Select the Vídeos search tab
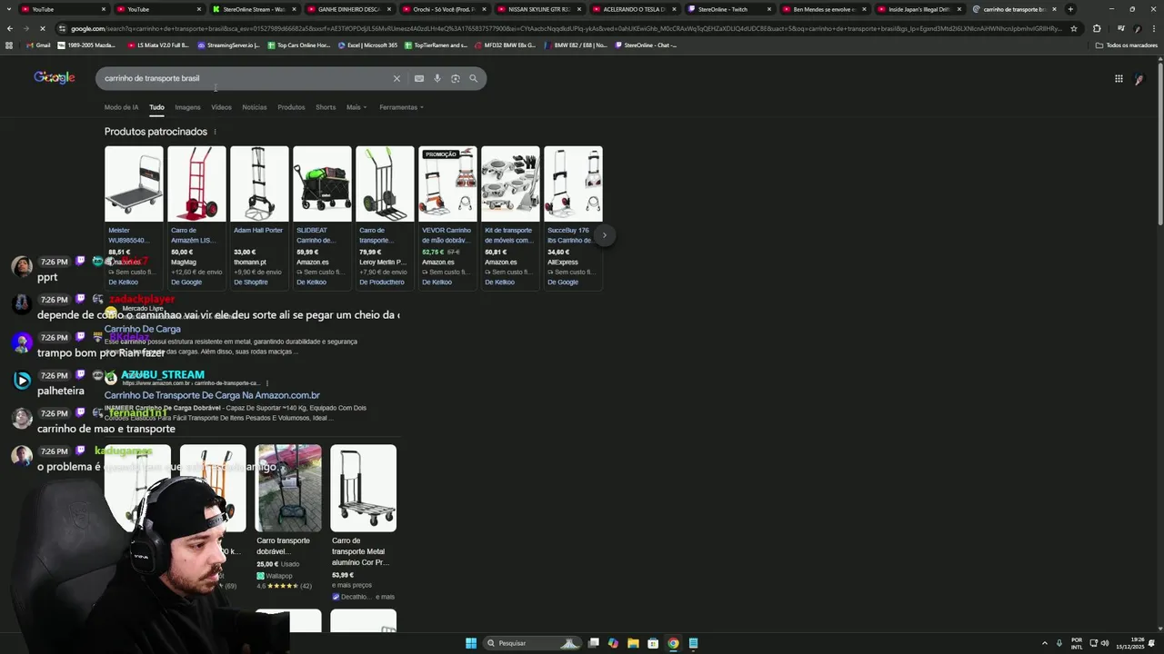This screenshot has height=654, width=1164. pyautogui.click(x=221, y=107)
